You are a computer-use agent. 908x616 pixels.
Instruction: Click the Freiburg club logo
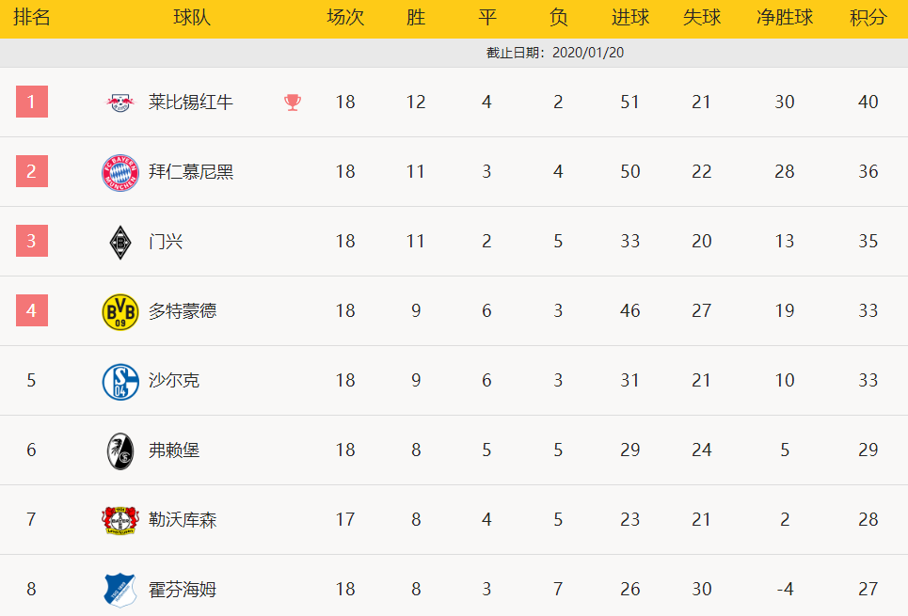pos(119,451)
